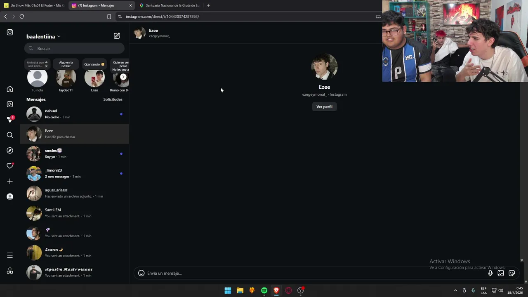Open _limoni23 conversation
Viewport: 528px width, 297px height.
tap(74, 174)
